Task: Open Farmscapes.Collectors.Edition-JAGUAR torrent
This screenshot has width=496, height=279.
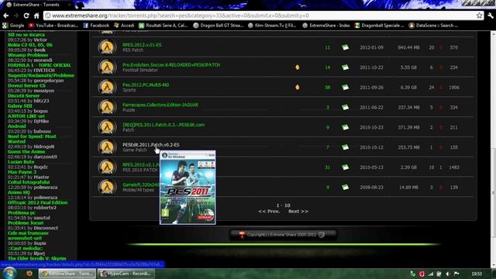Action: (160, 105)
